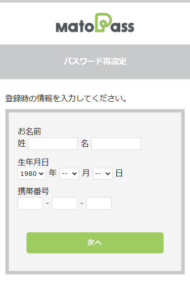190x288 pixels.
Task: Submit the form with 次へ button
Action: pos(95,243)
